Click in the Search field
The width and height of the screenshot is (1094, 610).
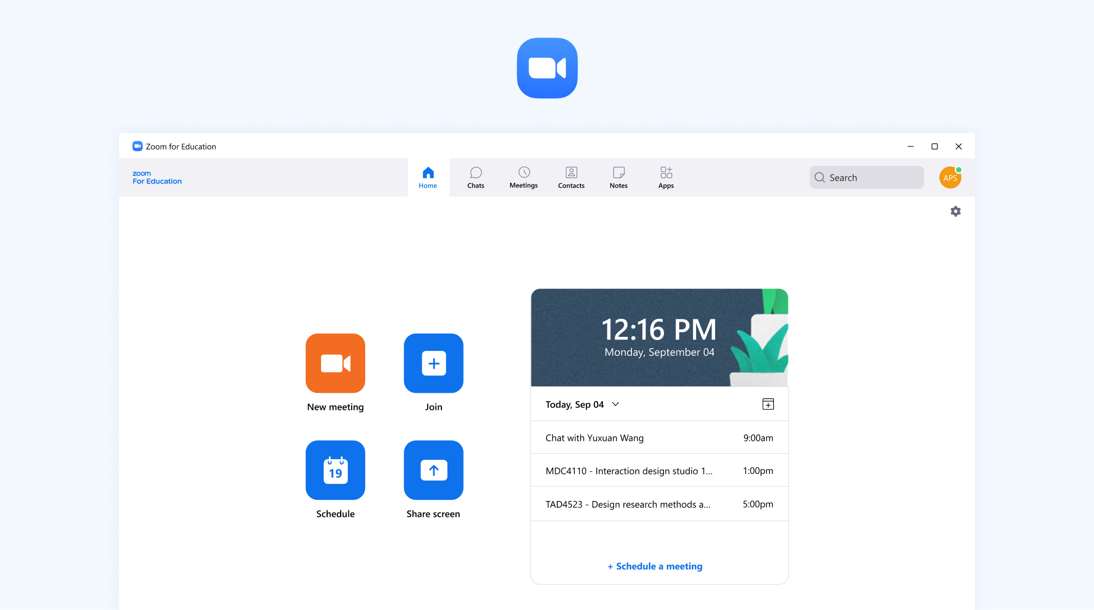(x=871, y=177)
